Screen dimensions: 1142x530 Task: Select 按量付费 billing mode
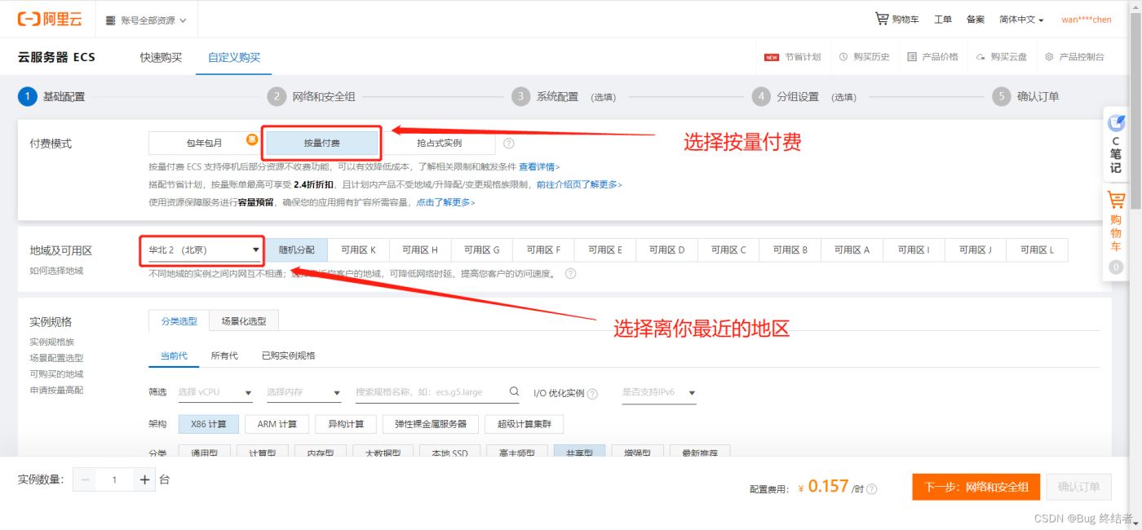coord(322,144)
